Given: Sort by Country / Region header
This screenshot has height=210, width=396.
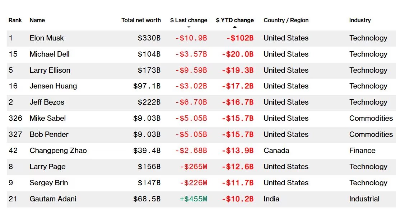Looking at the screenshot, I should click(x=286, y=20).
